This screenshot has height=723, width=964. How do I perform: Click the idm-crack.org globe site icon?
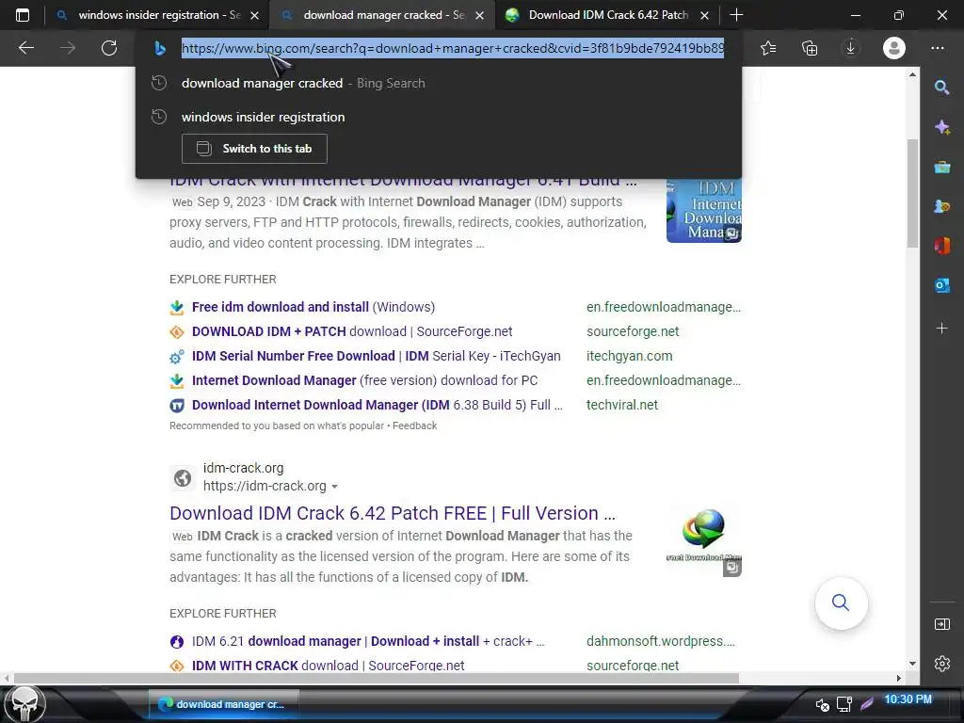click(183, 477)
